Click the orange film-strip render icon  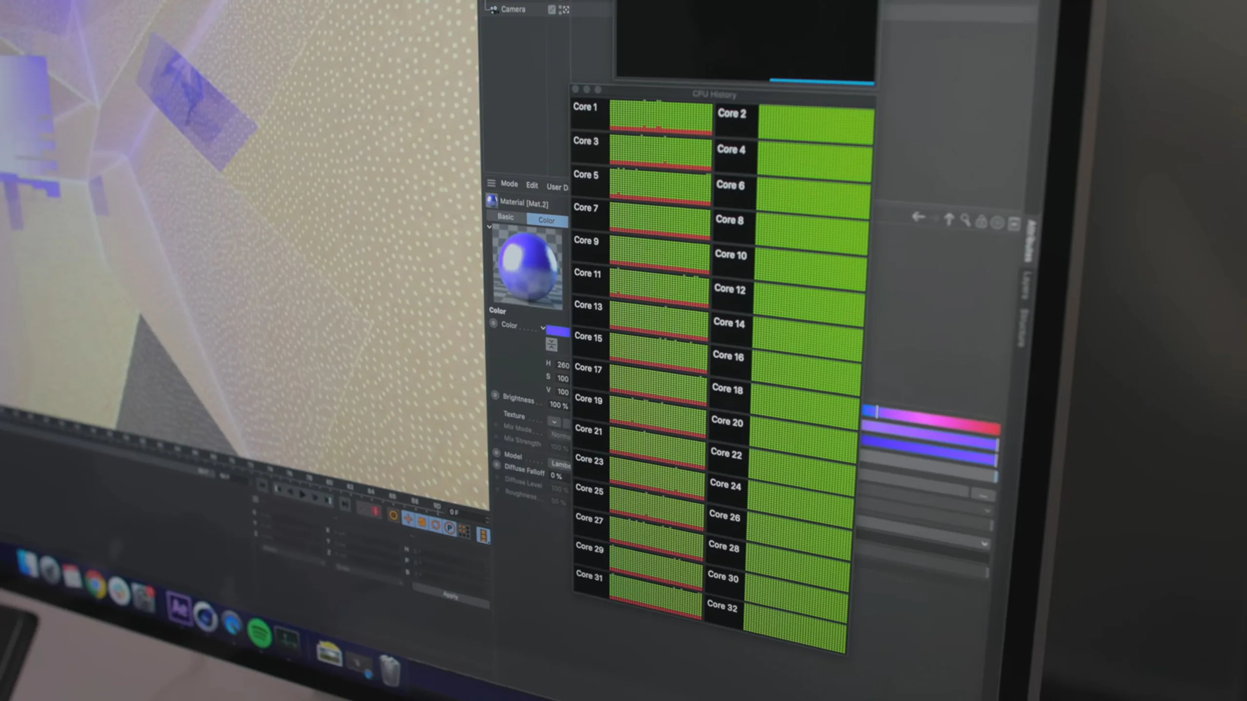483,535
